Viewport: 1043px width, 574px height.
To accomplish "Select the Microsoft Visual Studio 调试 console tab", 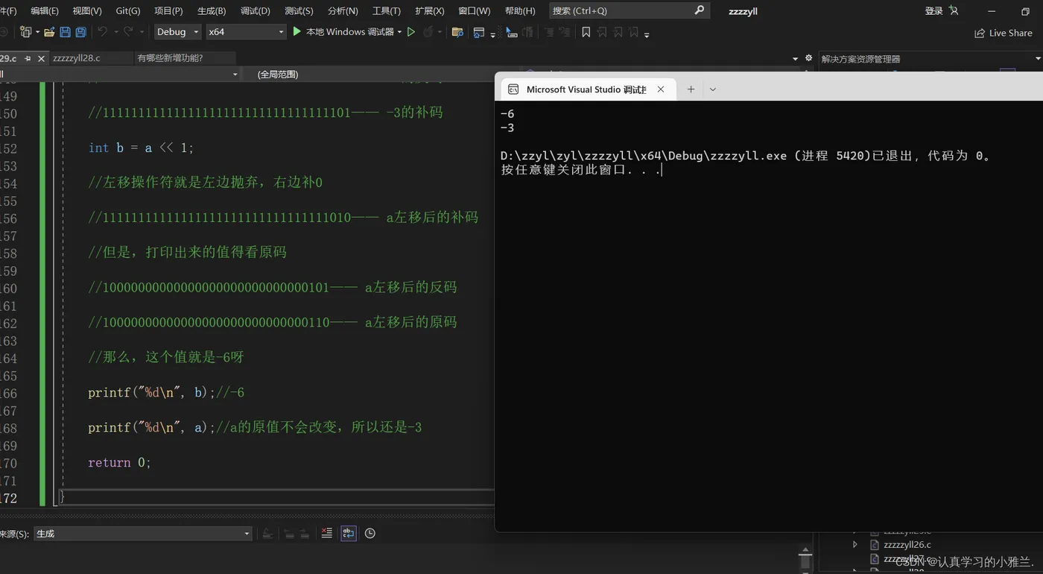I will 586,89.
